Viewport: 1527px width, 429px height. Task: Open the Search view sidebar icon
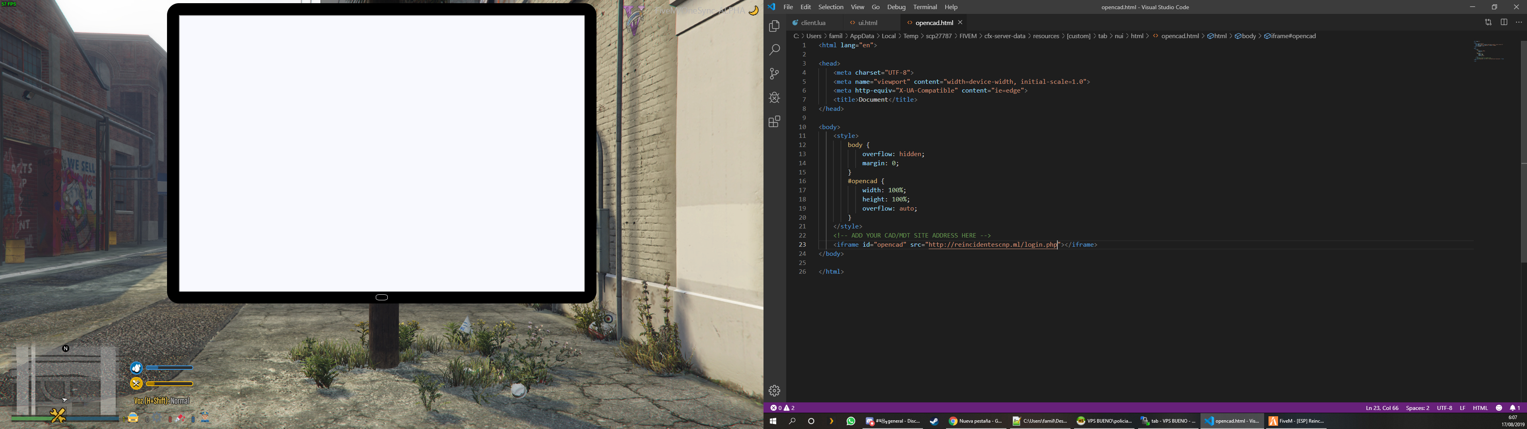pyautogui.click(x=774, y=50)
